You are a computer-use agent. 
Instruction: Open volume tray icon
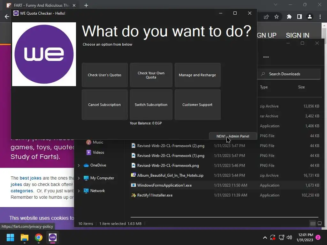click(x=289, y=237)
